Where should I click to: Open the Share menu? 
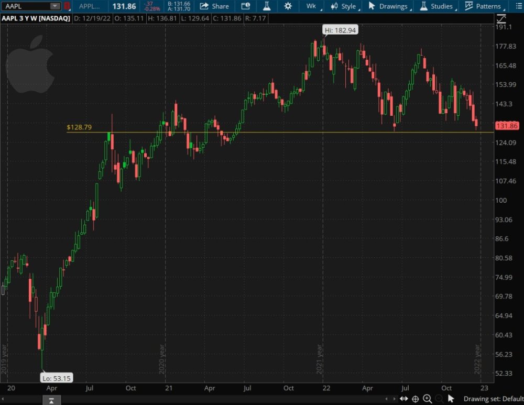[214, 6]
